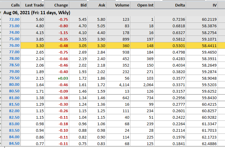This screenshot has height=148, width=225.
Task: Open the 80.50 strike call
Action: tap(14, 91)
